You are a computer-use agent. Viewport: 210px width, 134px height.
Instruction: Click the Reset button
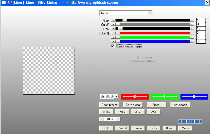157,105
